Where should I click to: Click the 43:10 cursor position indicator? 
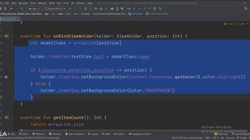click(187, 138)
